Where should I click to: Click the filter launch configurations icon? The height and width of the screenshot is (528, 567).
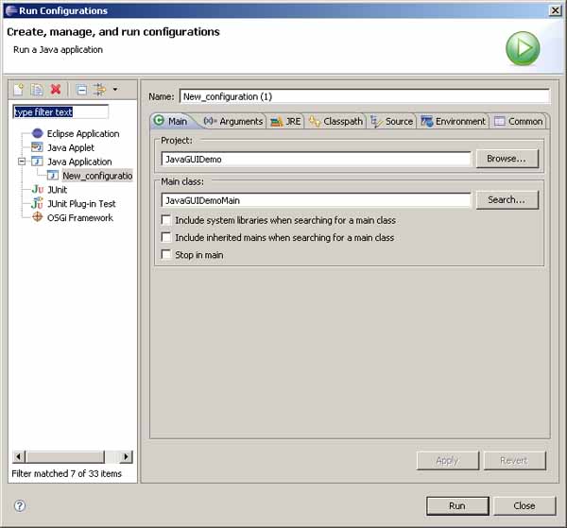coord(99,90)
